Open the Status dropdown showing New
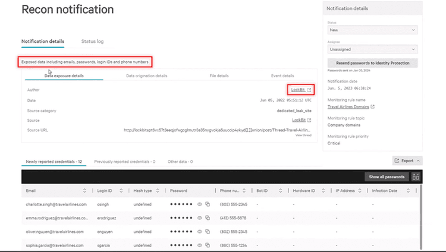This screenshot has width=446, height=252. tap(372, 29)
